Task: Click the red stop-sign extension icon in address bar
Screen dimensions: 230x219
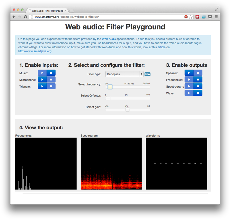Action: pos(186,17)
